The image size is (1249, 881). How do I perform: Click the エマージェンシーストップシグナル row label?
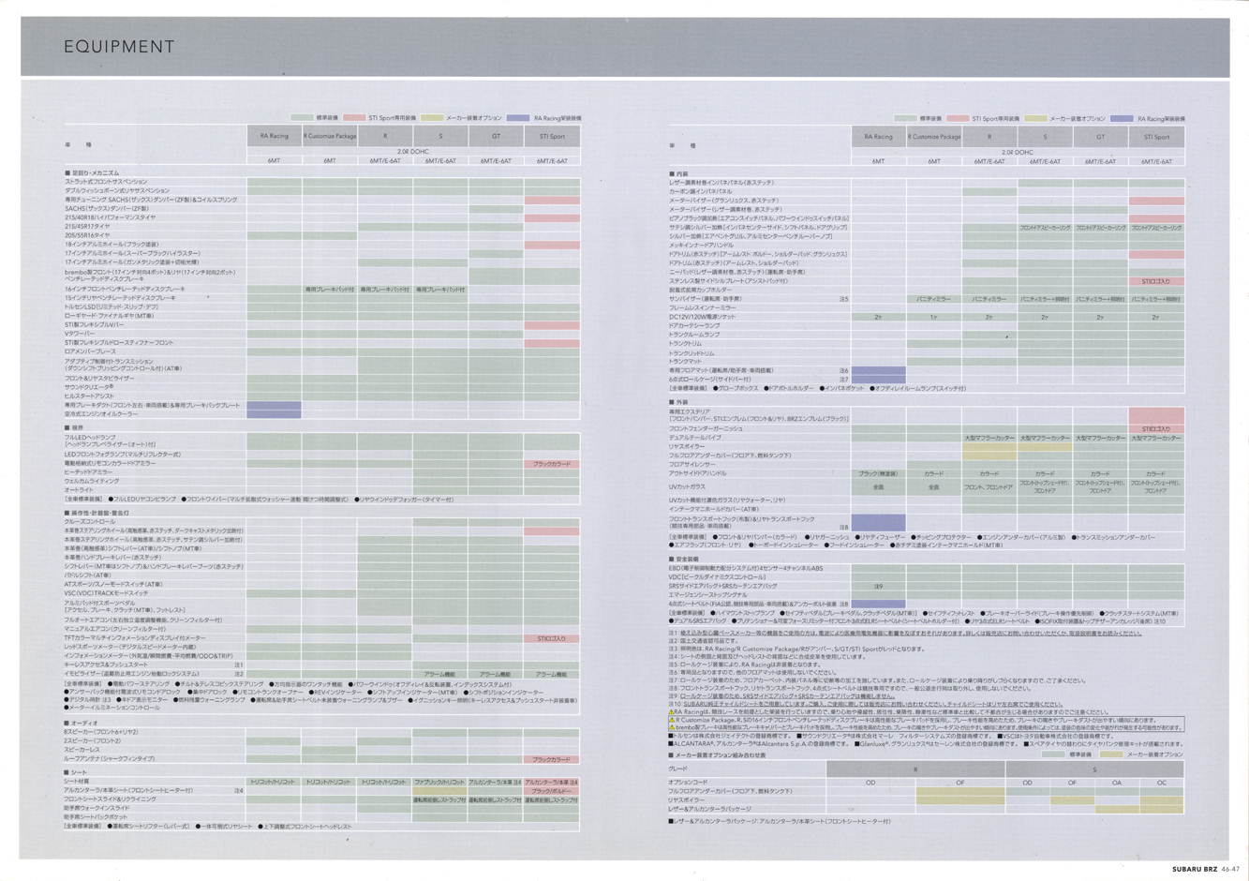click(707, 595)
